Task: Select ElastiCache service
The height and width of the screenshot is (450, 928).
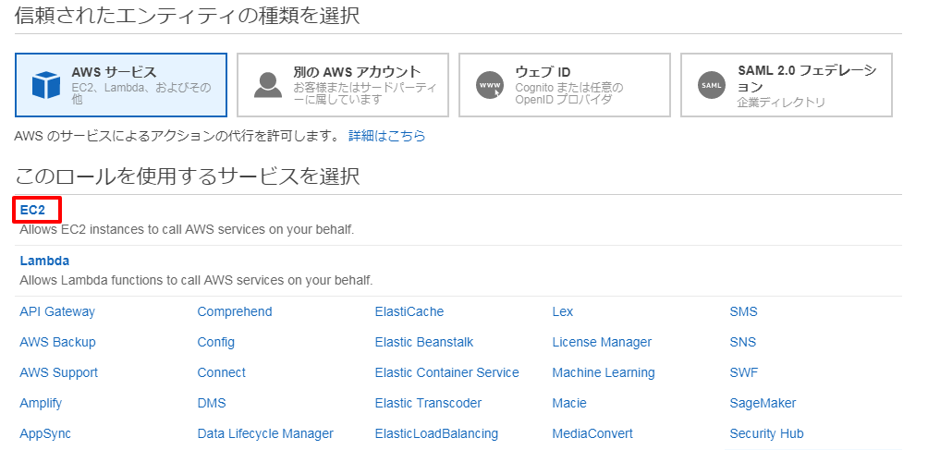Action: pyautogui.click(x=409, y=311)
